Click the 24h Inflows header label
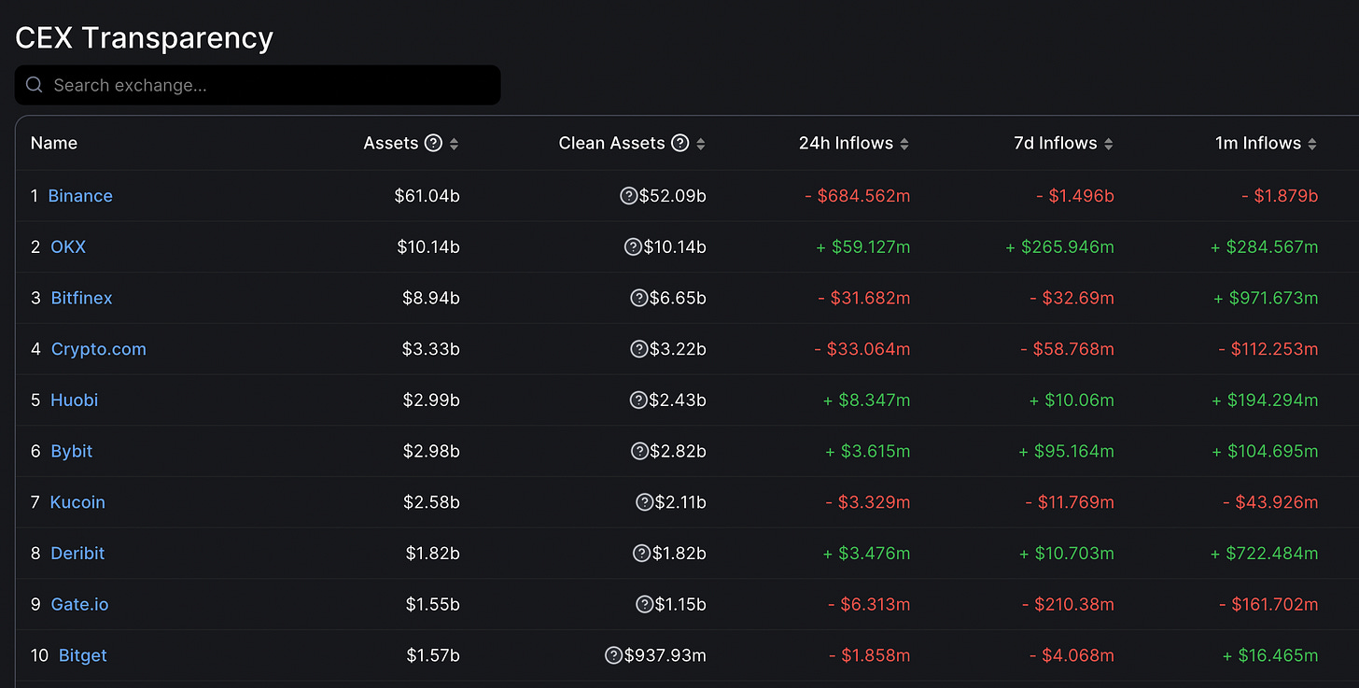Screen dimensions: 1359x688 pyautogui.click(x=846, y=143)
